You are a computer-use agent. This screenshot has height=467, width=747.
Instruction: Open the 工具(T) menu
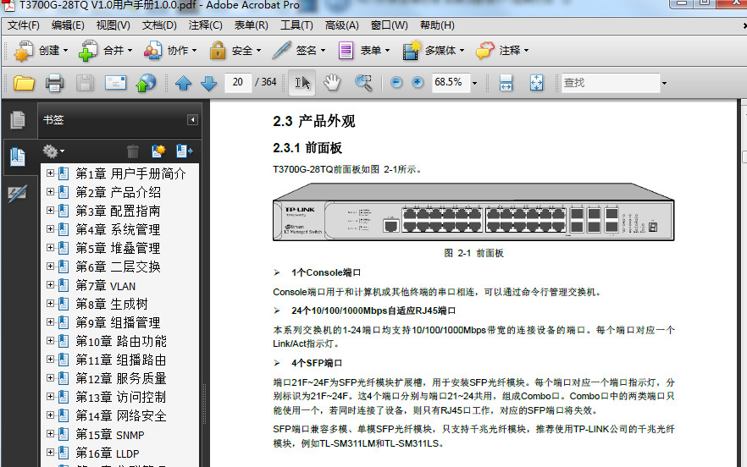coord(296,25)
